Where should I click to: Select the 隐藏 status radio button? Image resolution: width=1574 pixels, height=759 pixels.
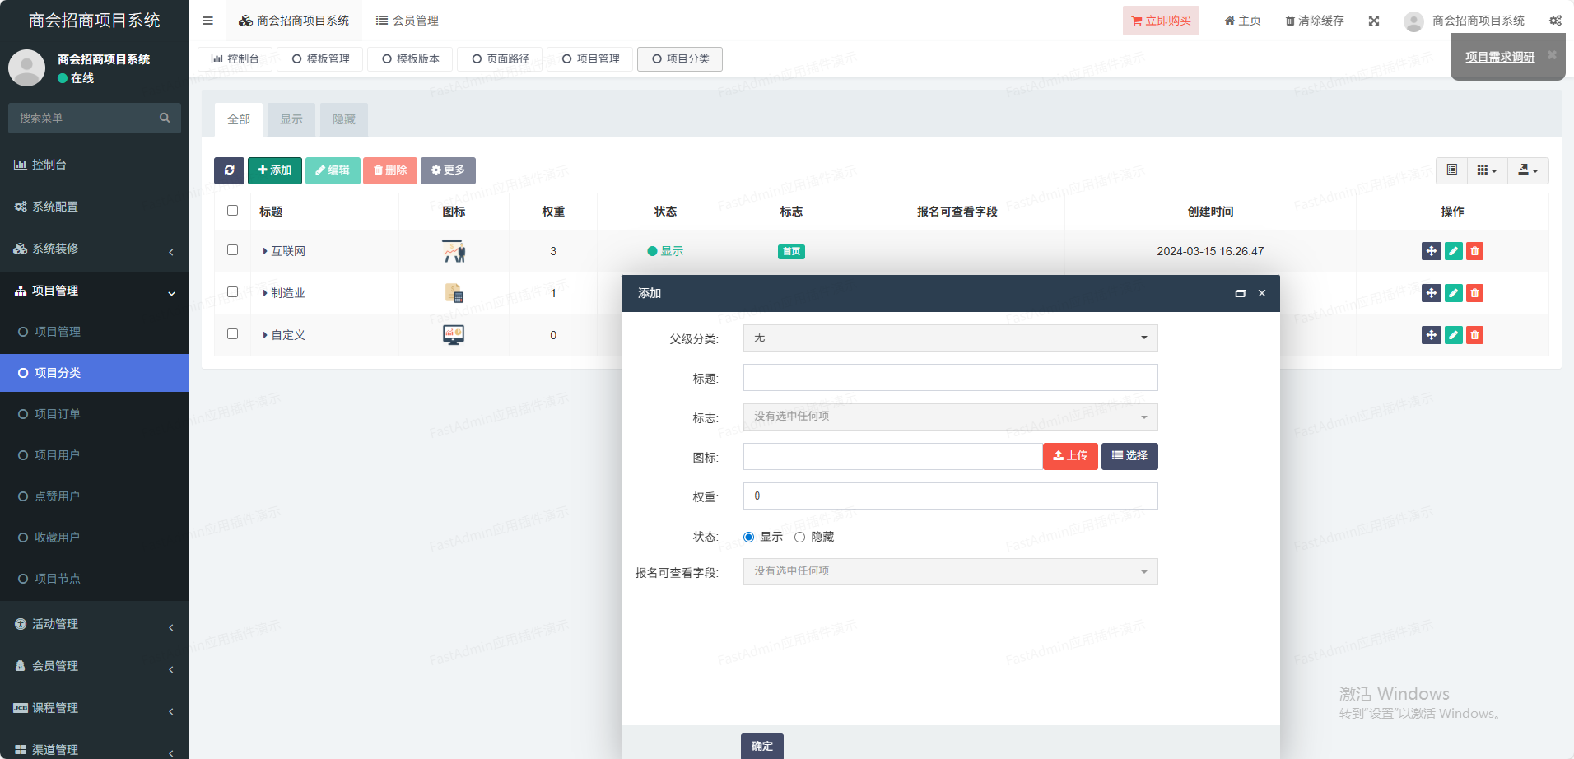point(799,538)
